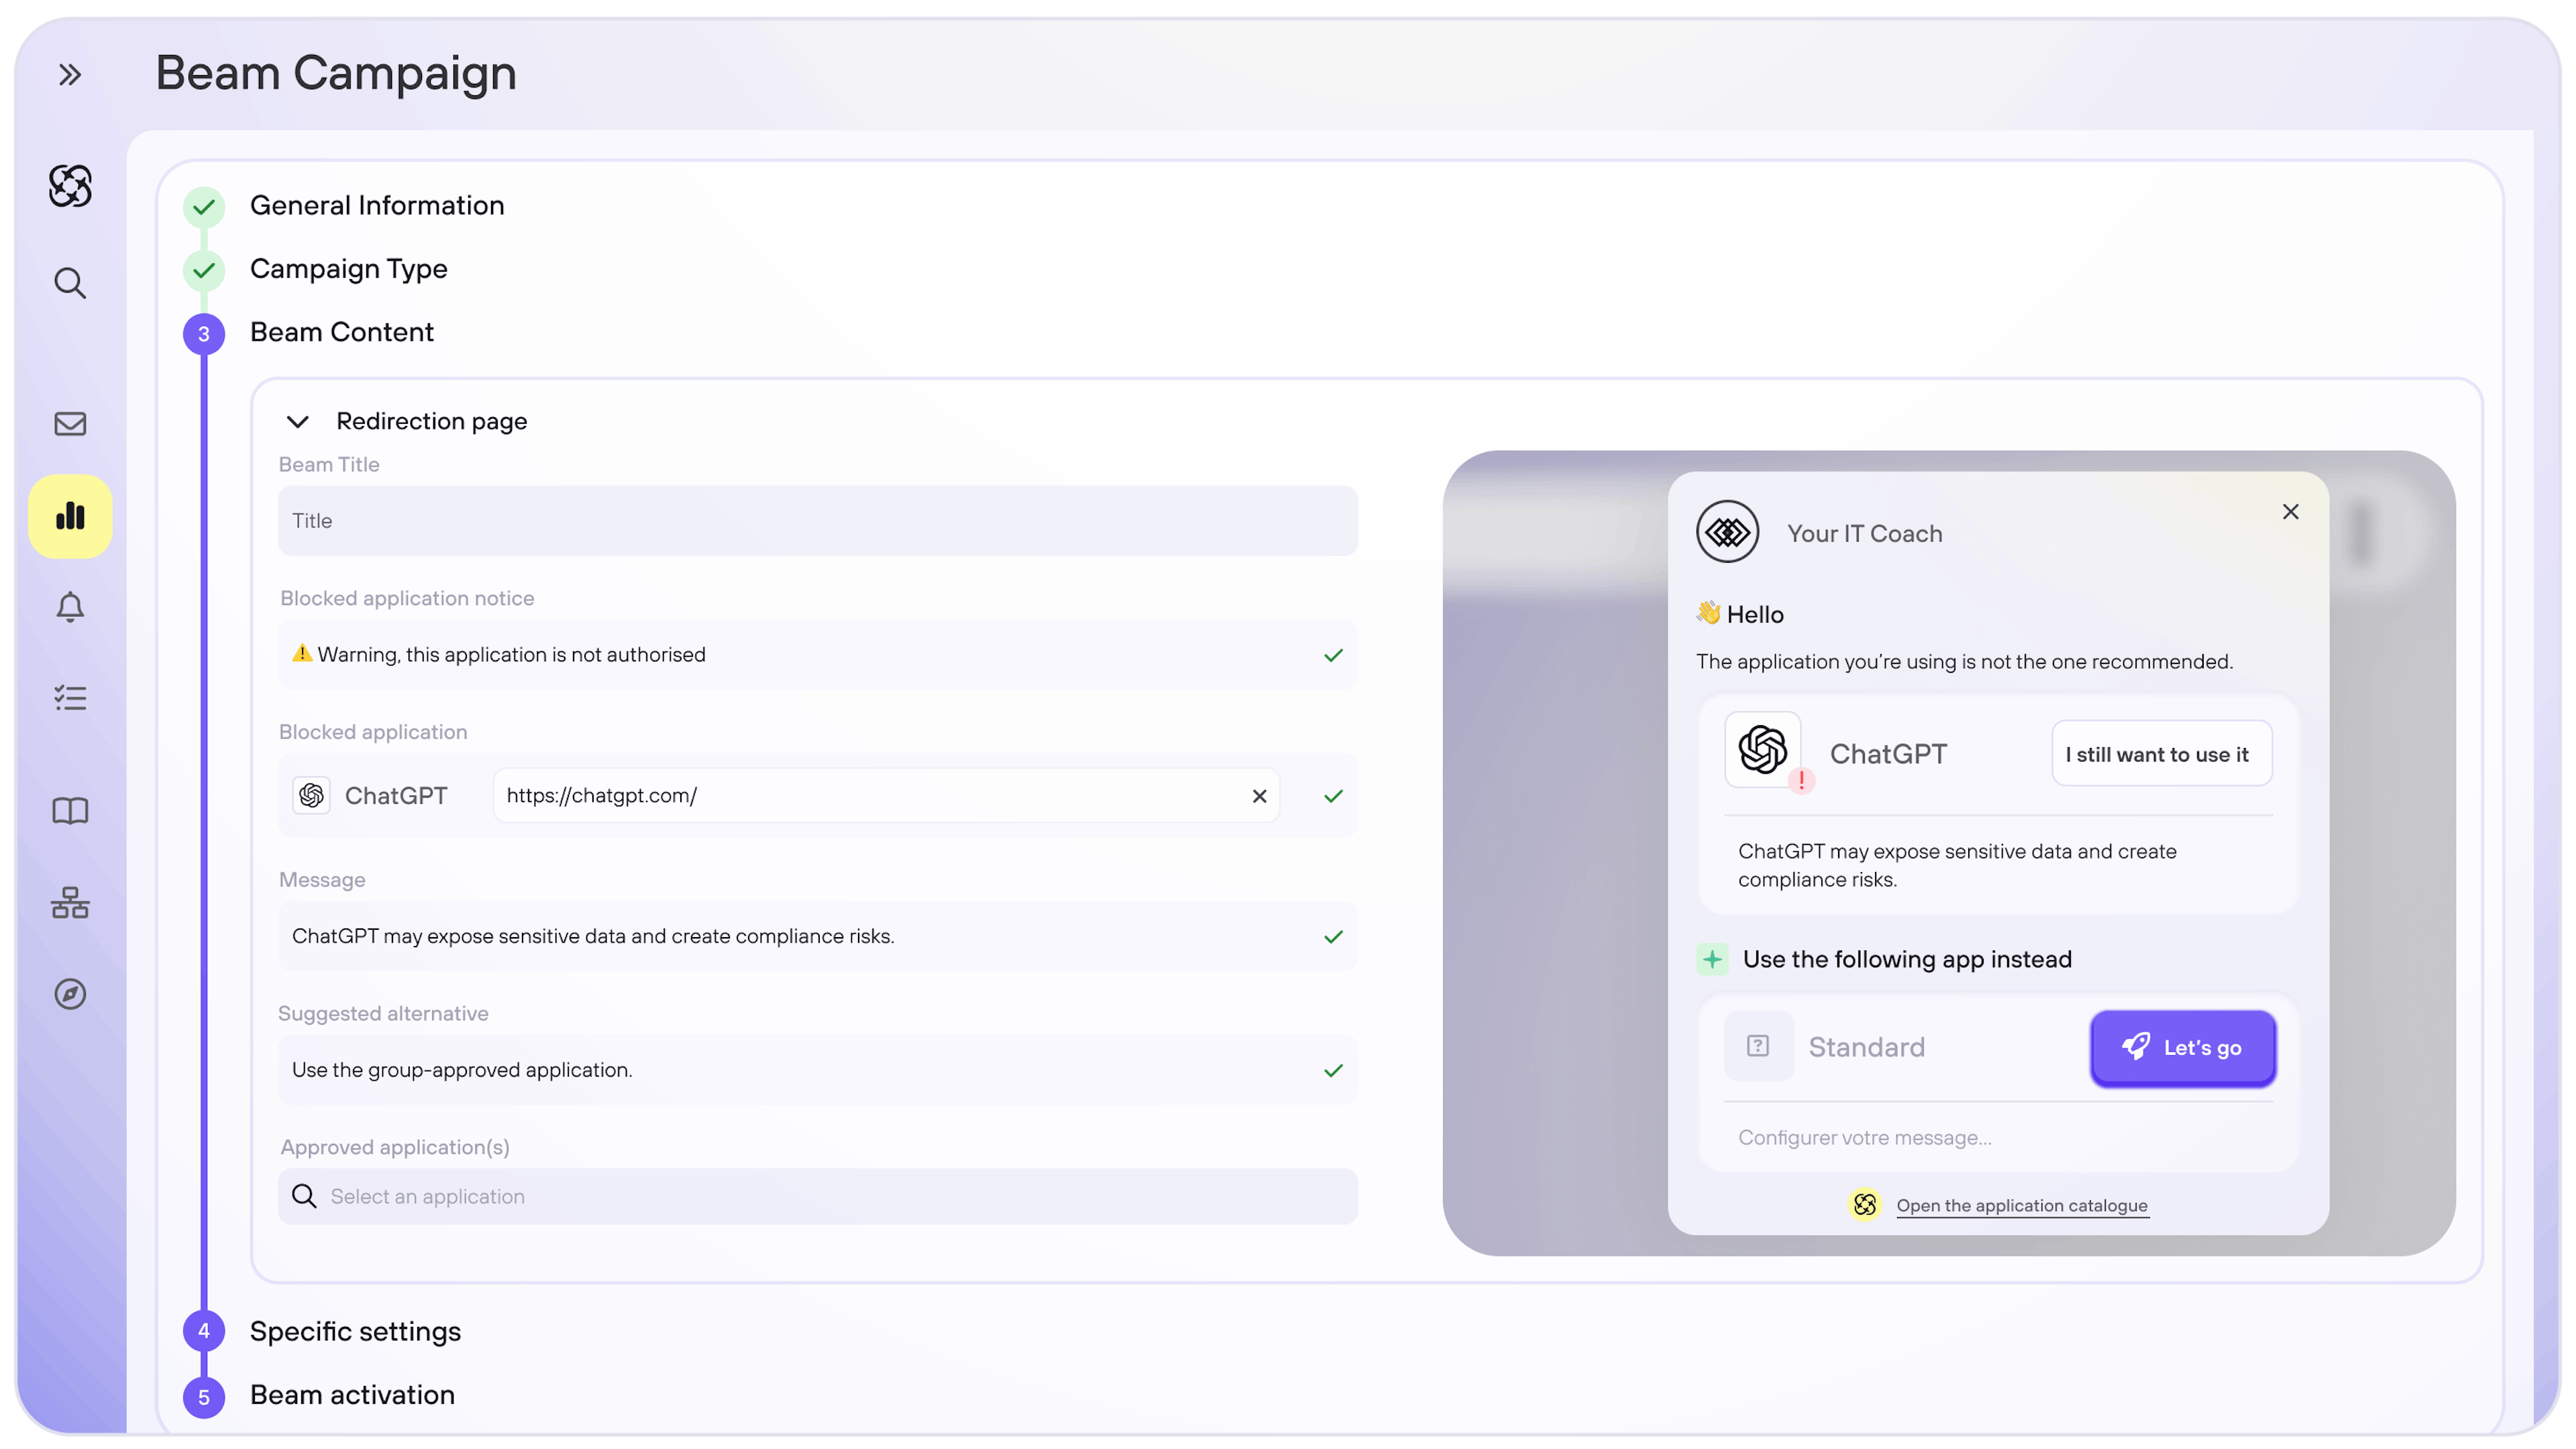
Task: Open the Approved applications search dropdown
Action: point(817,1197)
